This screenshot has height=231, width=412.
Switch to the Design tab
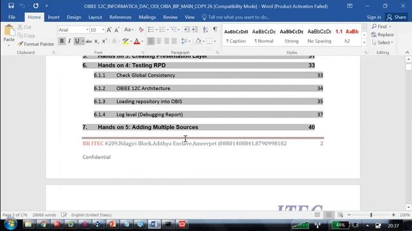coord(74,17)
